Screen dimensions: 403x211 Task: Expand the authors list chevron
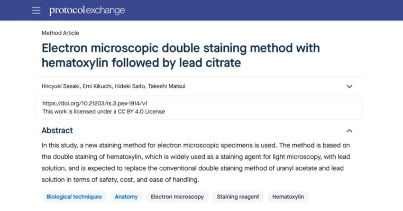349,86
